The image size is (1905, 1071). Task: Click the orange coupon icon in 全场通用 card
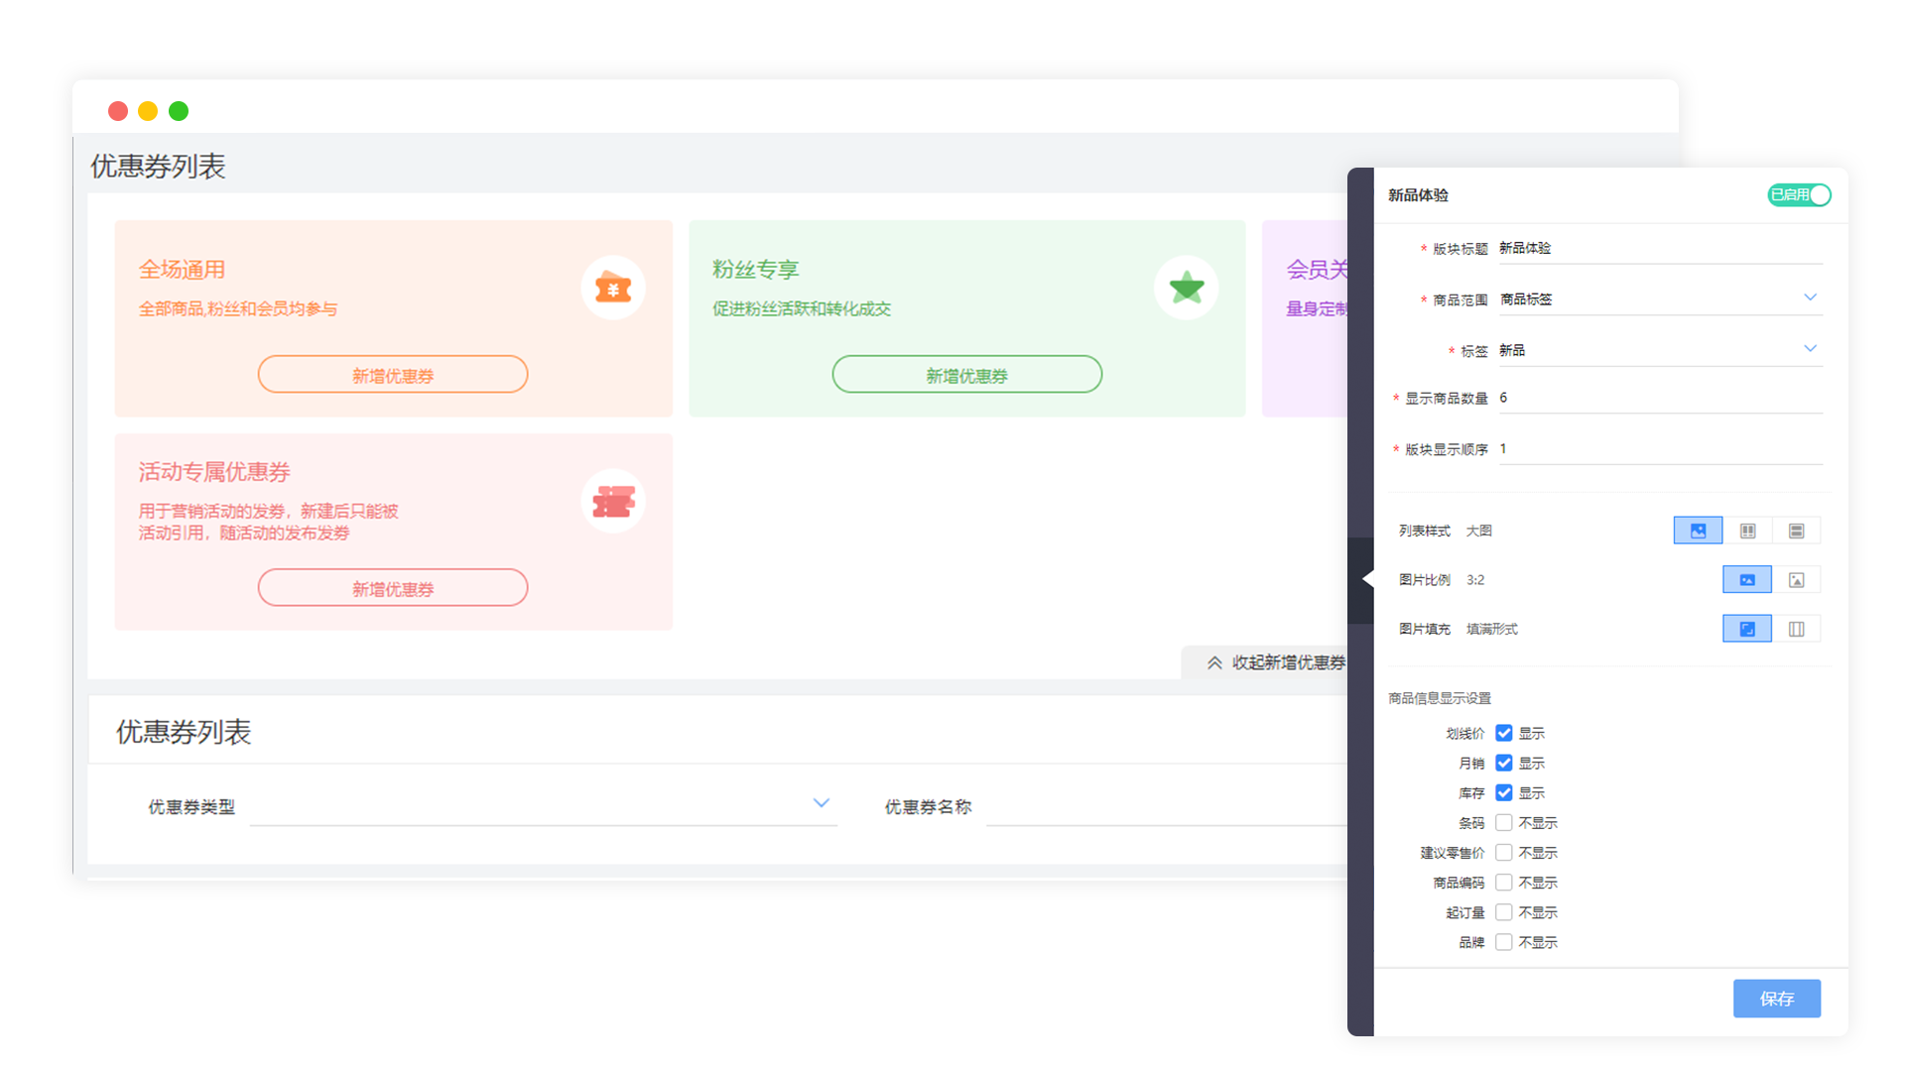coord(613,288)
